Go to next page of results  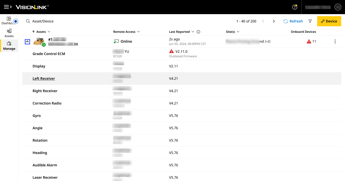coord(274,21)
